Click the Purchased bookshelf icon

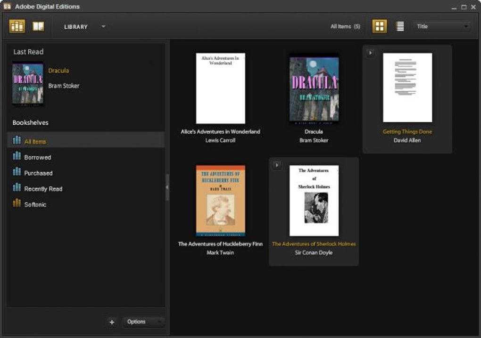click(x=17, y=173)
